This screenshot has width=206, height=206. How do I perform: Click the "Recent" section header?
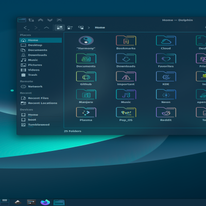(x=26, y=93)
